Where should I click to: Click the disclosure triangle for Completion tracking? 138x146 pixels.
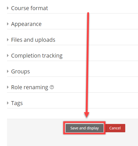click(x=8, y=56)
